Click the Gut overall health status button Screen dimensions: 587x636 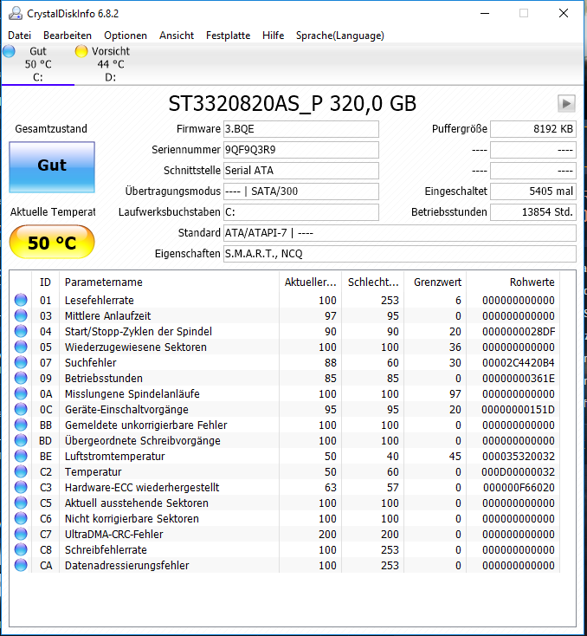[x=52, y=166]
